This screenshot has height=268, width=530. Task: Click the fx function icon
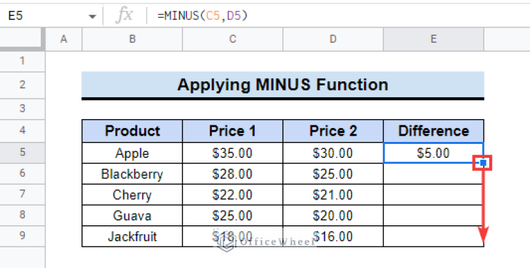point(124,16)
